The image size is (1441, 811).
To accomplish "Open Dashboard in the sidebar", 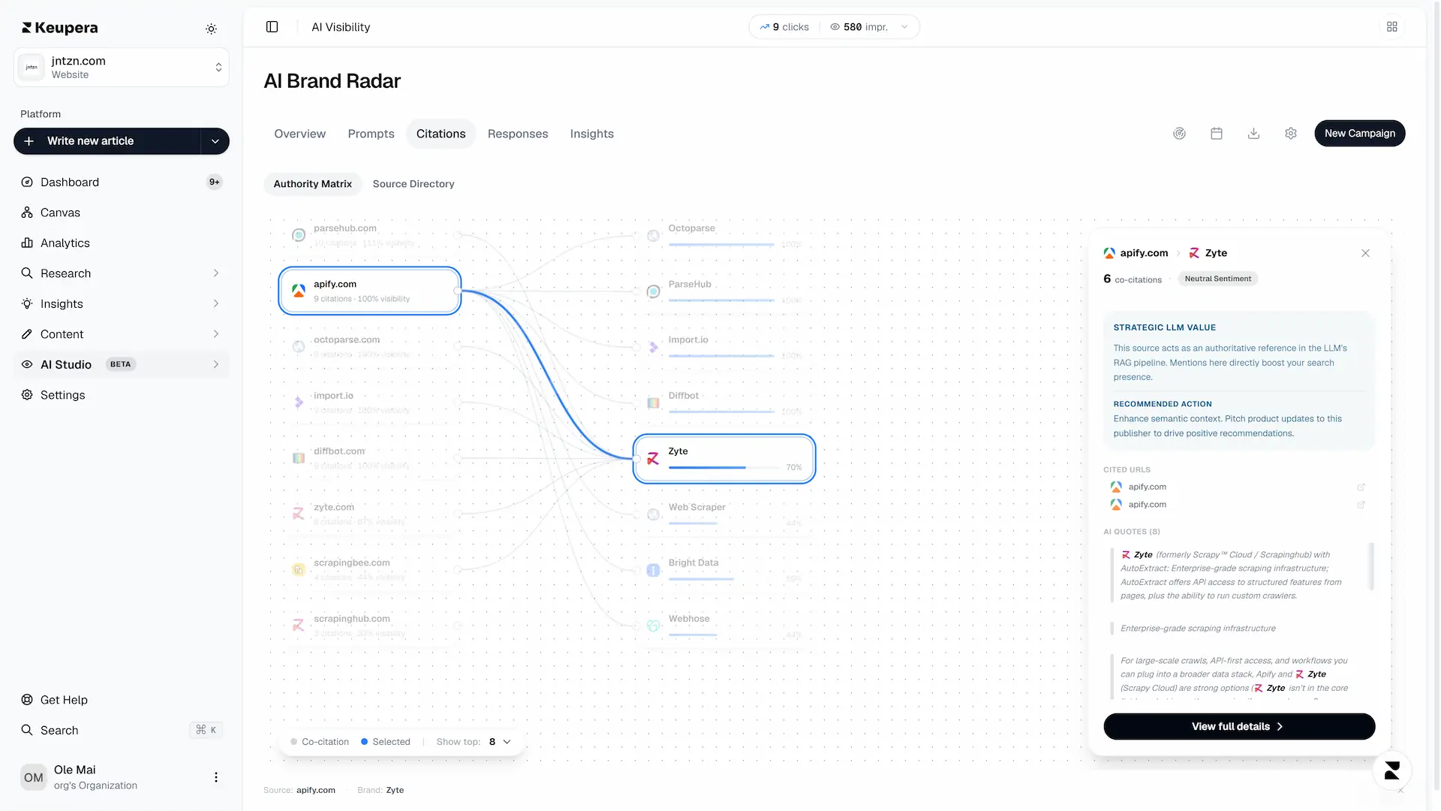I will 121,182.
